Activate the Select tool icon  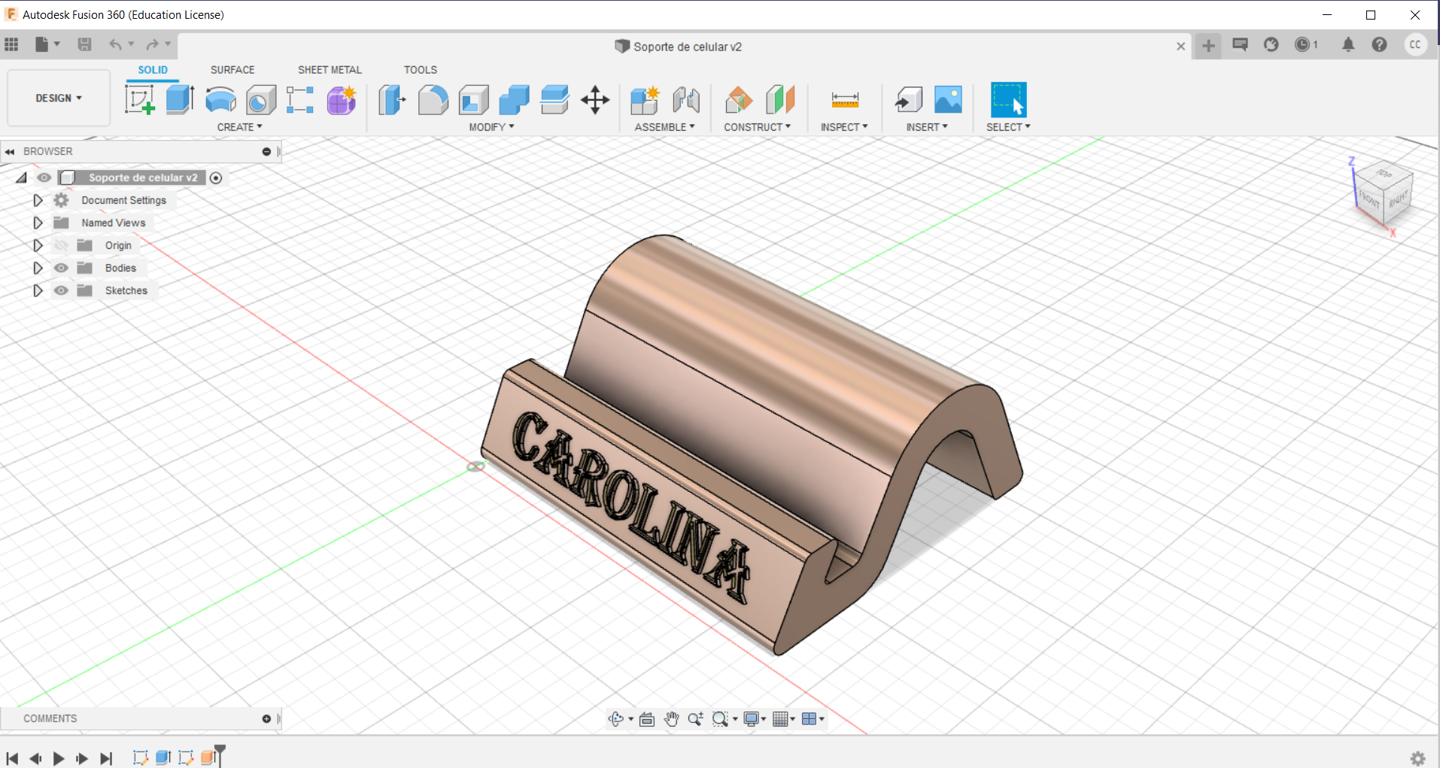[x=1008, y=99]
